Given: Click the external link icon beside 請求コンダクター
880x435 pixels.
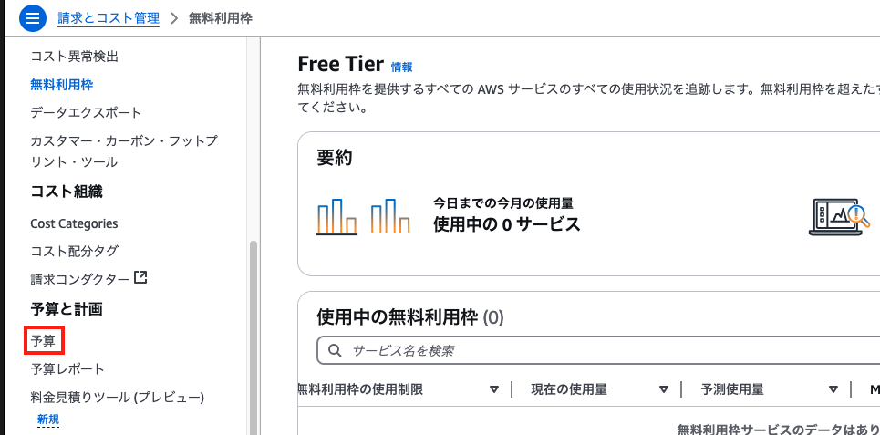Looking at the screenshot, I should [140, 277].
